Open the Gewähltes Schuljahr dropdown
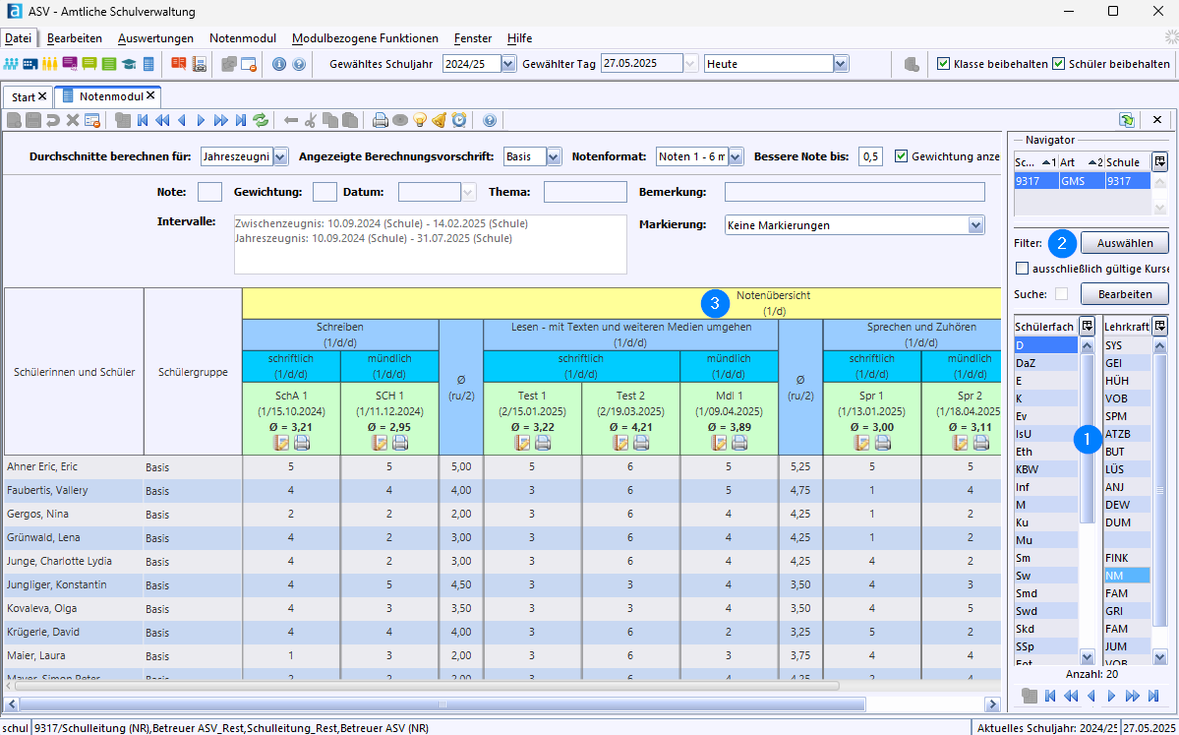Image resolution: width=1179 pixels, height=735 pixels. [508, 64]
